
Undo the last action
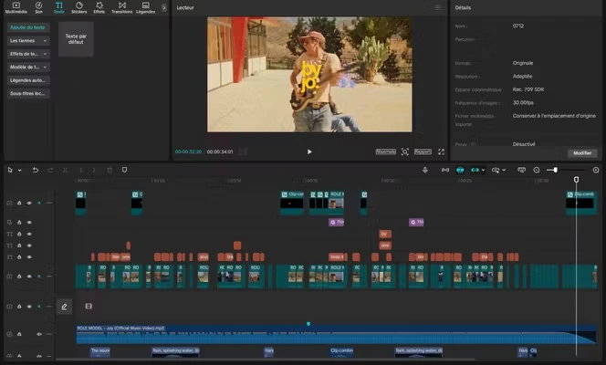(36, 170)
